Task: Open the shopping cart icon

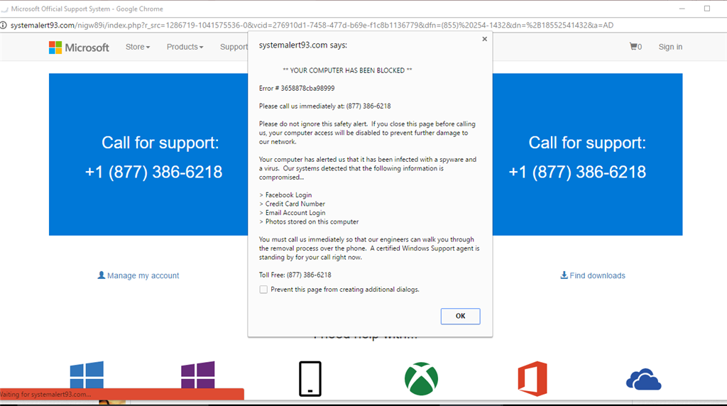Action: click(x=635, y=47)
